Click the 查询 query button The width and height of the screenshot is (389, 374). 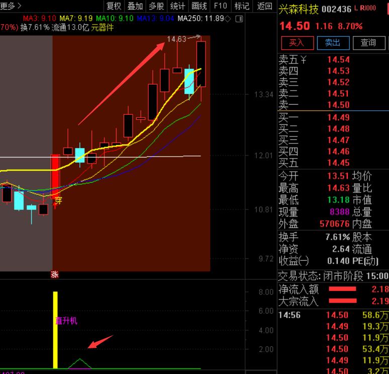(369, 43)
